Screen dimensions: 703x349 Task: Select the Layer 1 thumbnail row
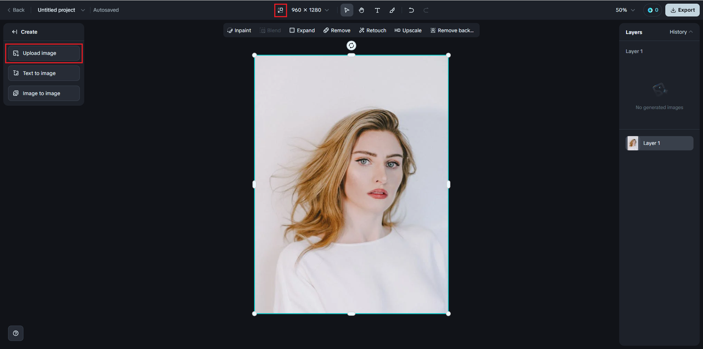660,143
